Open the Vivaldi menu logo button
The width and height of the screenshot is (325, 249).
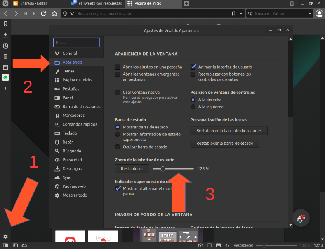coord(5,3)
